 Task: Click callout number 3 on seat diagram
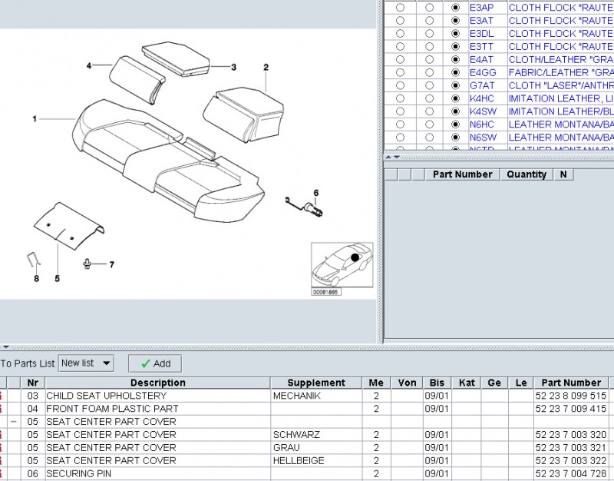point(234,67)
